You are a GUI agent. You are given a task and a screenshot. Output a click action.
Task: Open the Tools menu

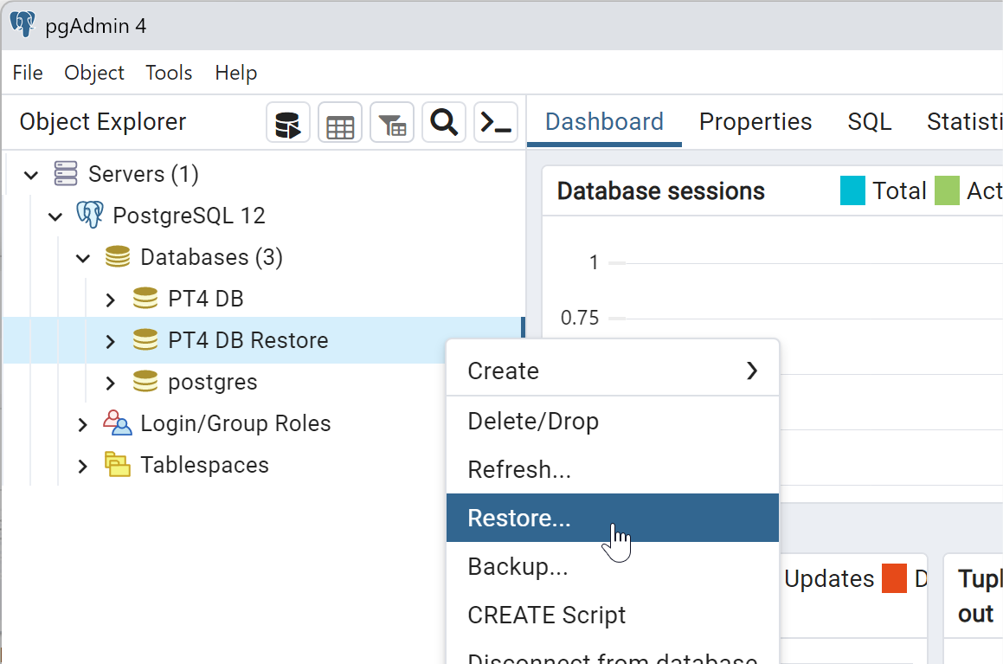[x=169, y=73]
